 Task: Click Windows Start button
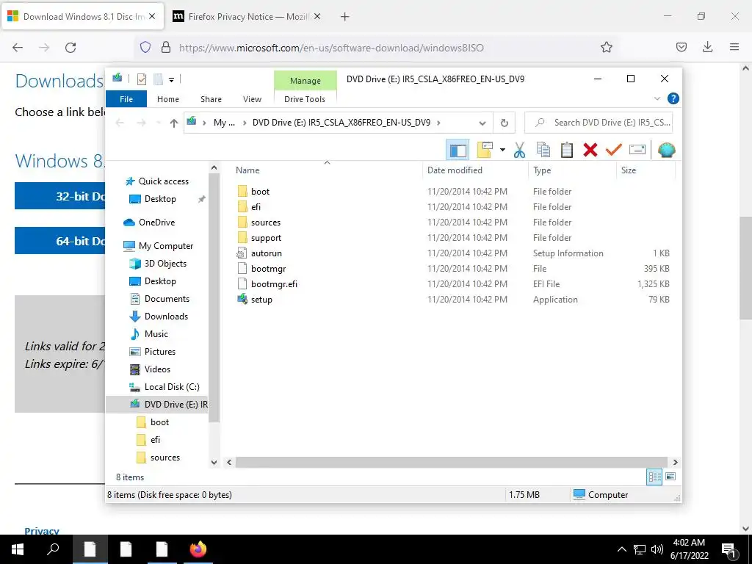coord(18,549)
